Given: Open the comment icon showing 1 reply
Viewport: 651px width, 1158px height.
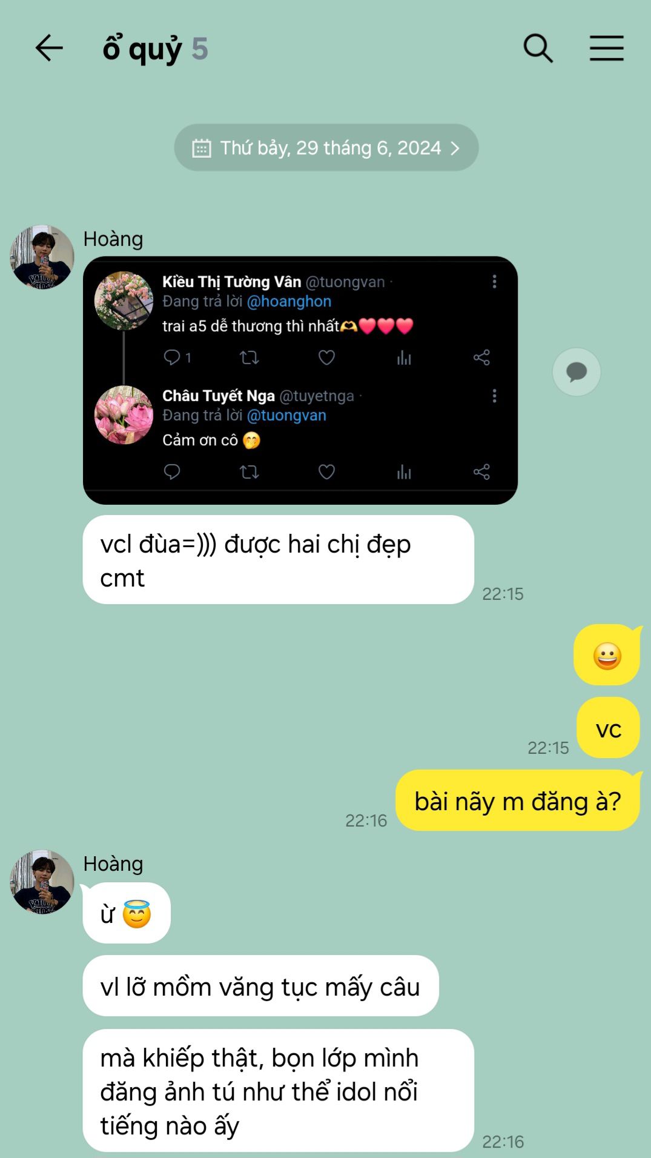Looking at the screenshot, I should [x=177, y=358].
